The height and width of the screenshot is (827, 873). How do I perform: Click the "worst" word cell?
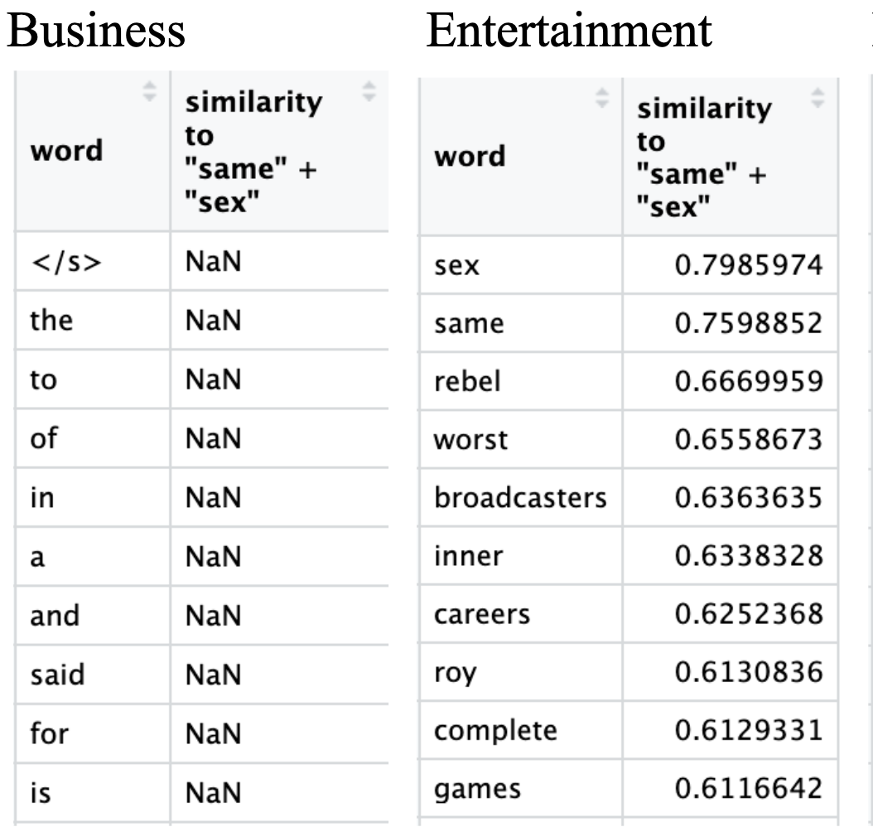tap(470, 439)
